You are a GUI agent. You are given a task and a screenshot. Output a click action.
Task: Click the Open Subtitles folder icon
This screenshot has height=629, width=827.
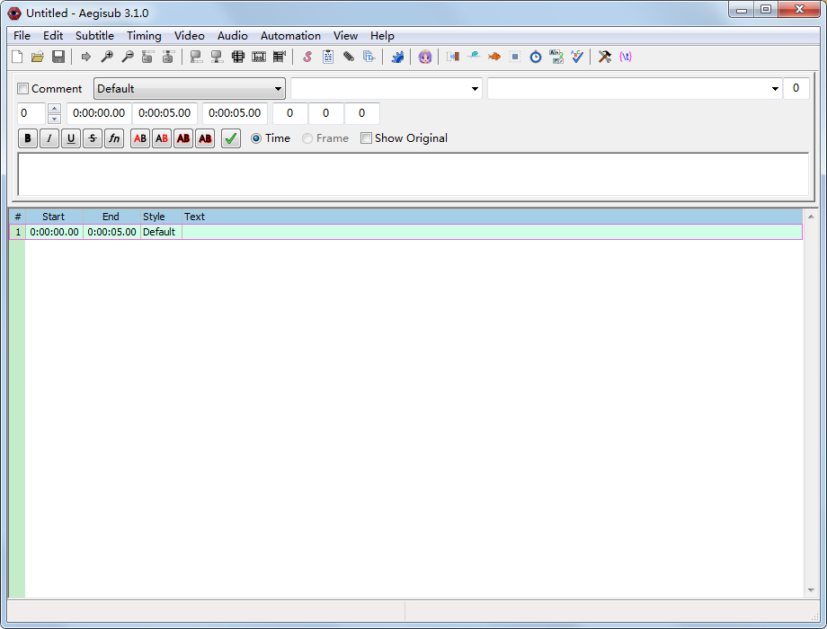tap(38, 57)
